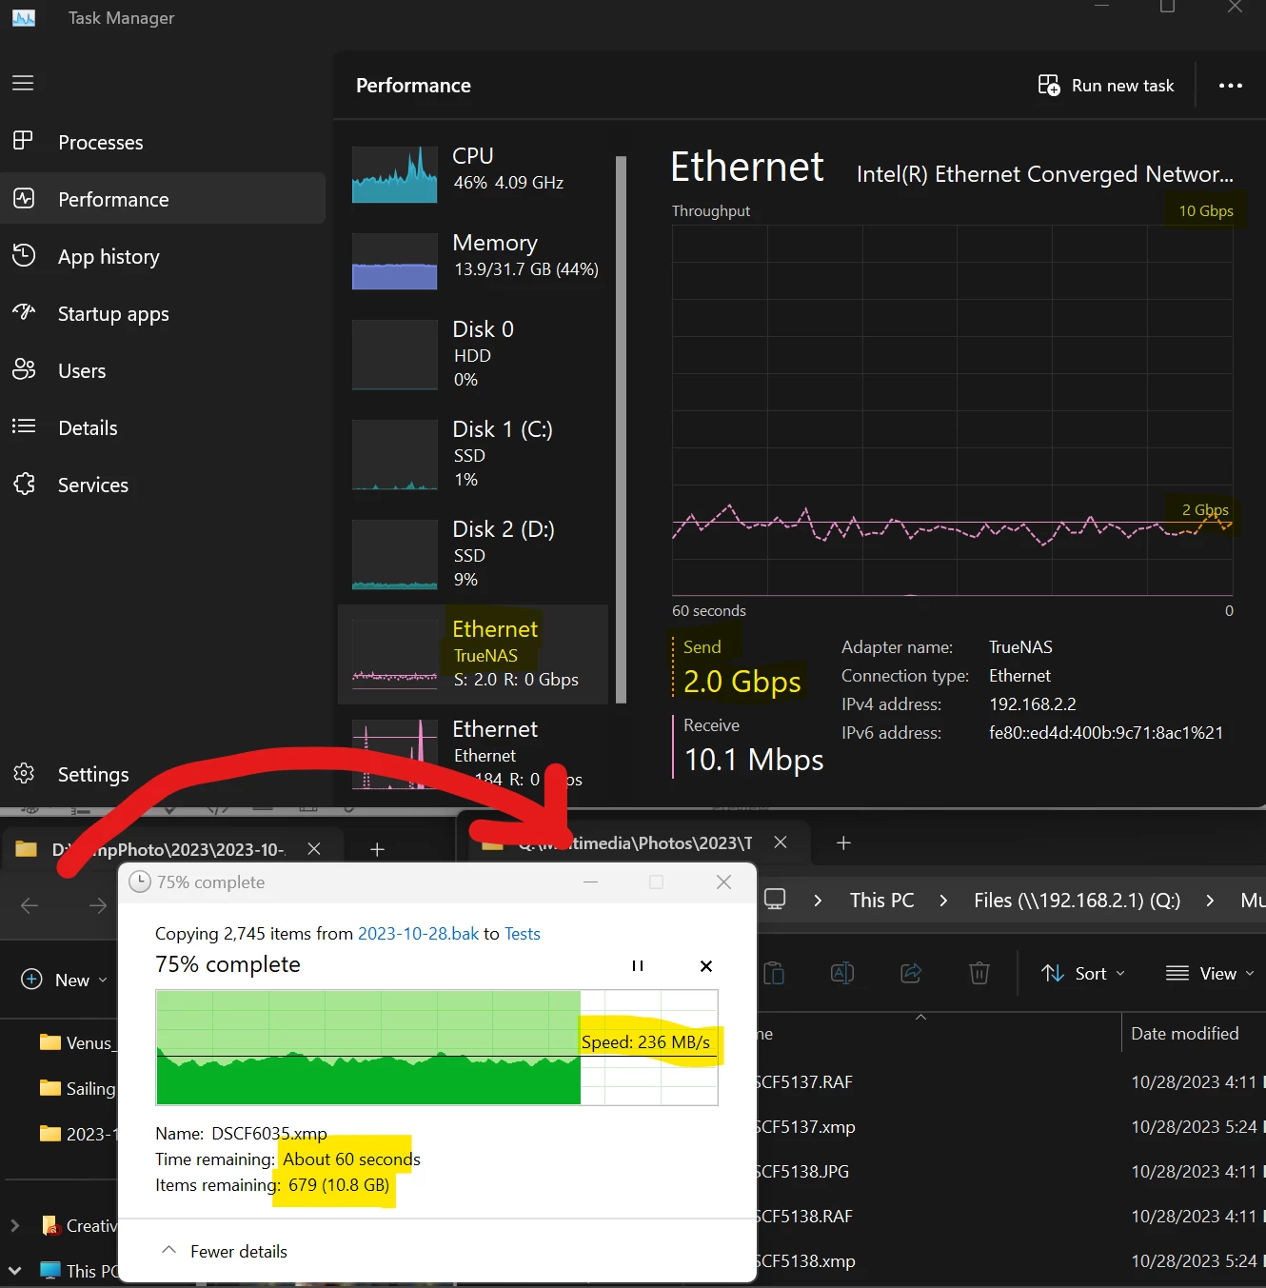The height and width of the screenshot is (1288, 1266).
Task: Click Run new task button
Action: [x=1106, y=86]
